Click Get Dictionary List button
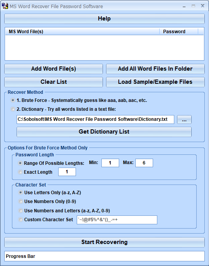209x266 pixels. point(104,132)
